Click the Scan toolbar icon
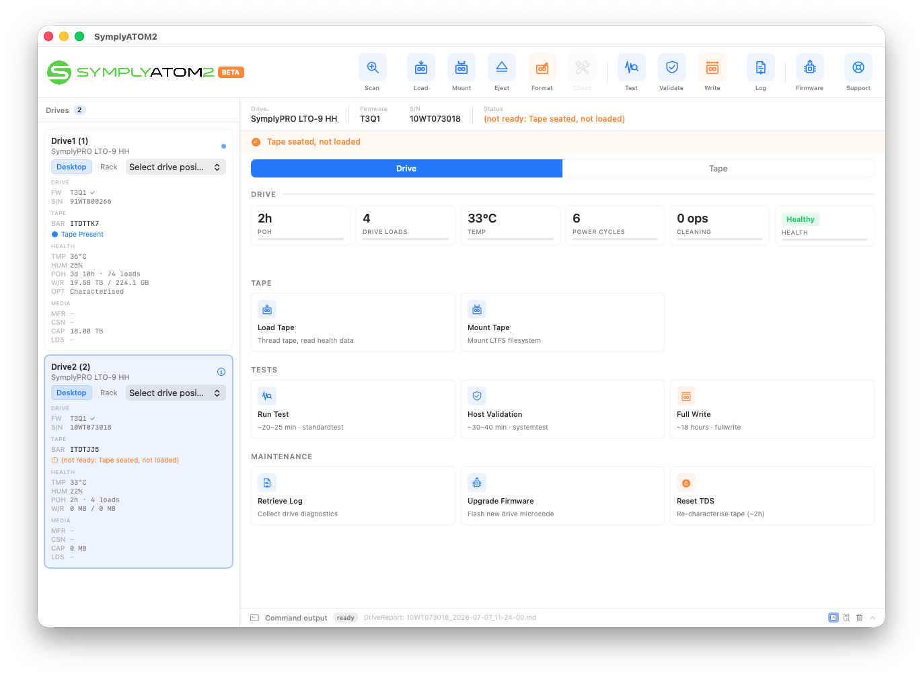This screenshot has height=677, width=923. click(372, 67)
